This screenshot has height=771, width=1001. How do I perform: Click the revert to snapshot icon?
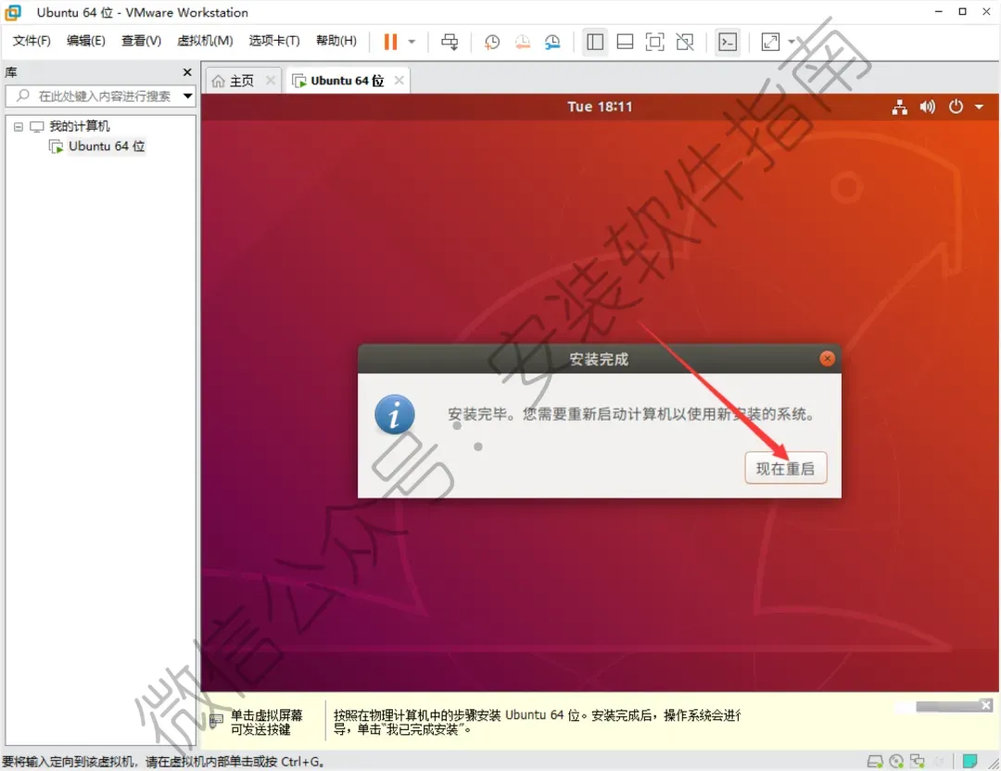[522, 42]
